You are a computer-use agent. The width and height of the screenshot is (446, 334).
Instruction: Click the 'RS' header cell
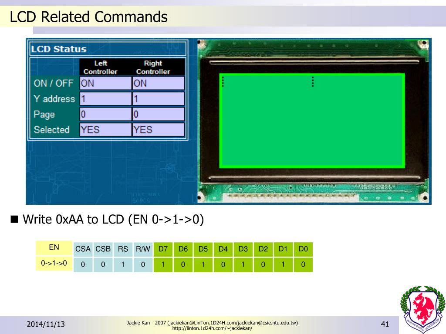point(123,249)
